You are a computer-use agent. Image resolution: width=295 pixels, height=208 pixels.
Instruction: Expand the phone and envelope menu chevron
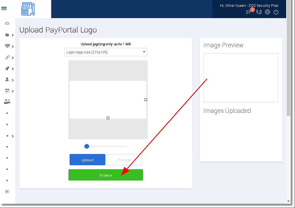coord(12,46)
